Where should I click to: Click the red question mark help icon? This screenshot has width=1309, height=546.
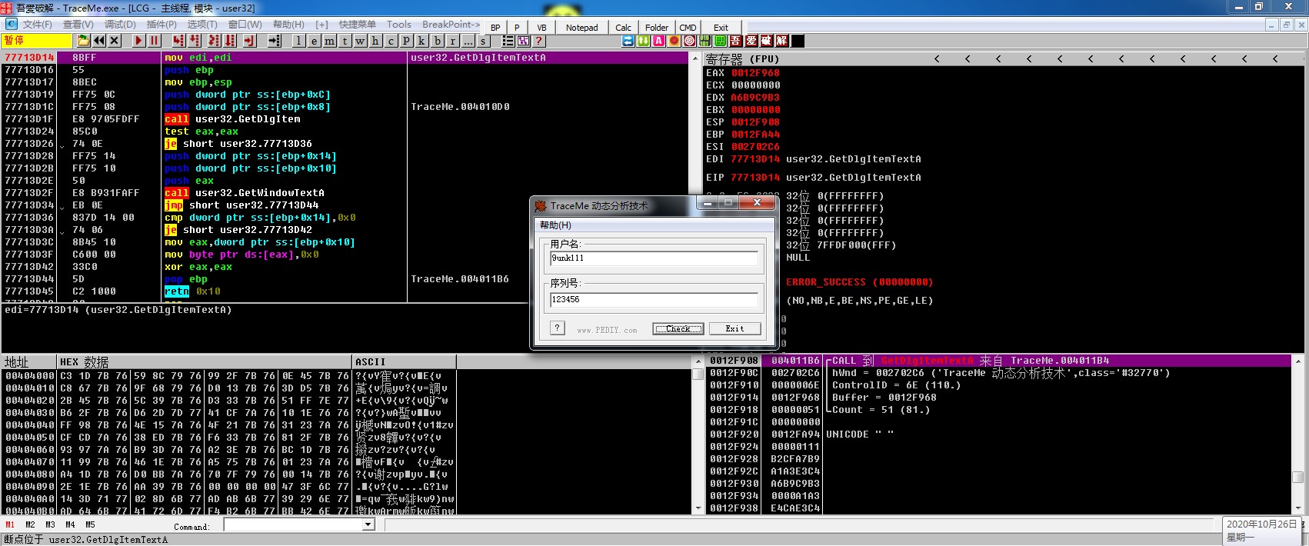pos(538,41)
